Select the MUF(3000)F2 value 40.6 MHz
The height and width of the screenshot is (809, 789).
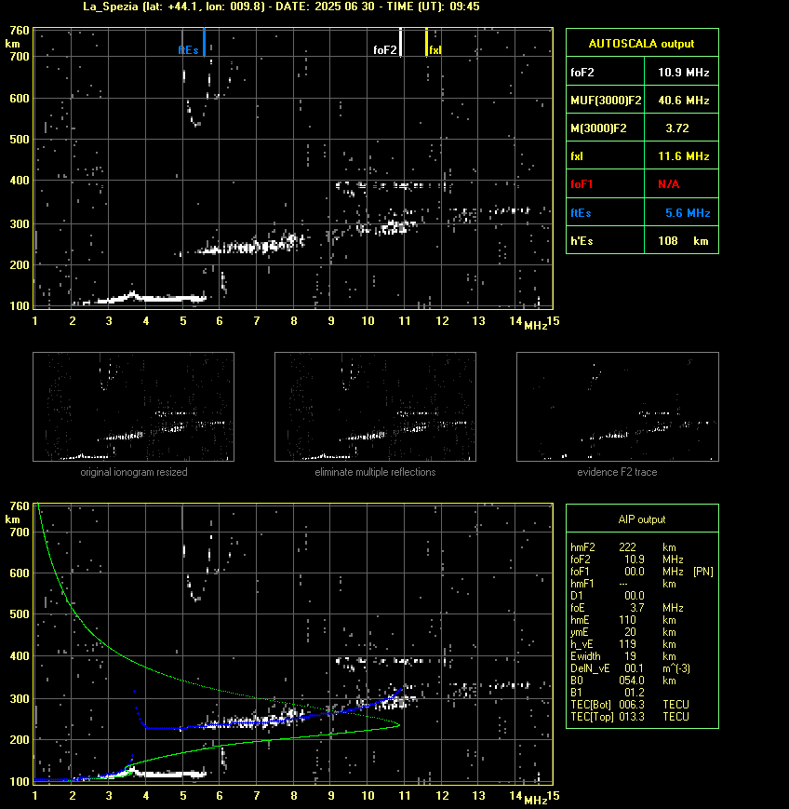[682, 101]
